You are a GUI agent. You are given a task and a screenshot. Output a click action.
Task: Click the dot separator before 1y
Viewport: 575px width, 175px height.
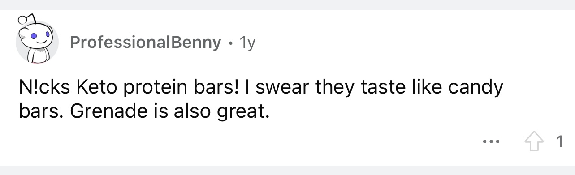point(230,43)
